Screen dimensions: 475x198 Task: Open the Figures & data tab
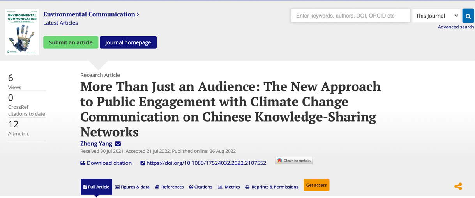pyautogui.click(x=132, y=187)
